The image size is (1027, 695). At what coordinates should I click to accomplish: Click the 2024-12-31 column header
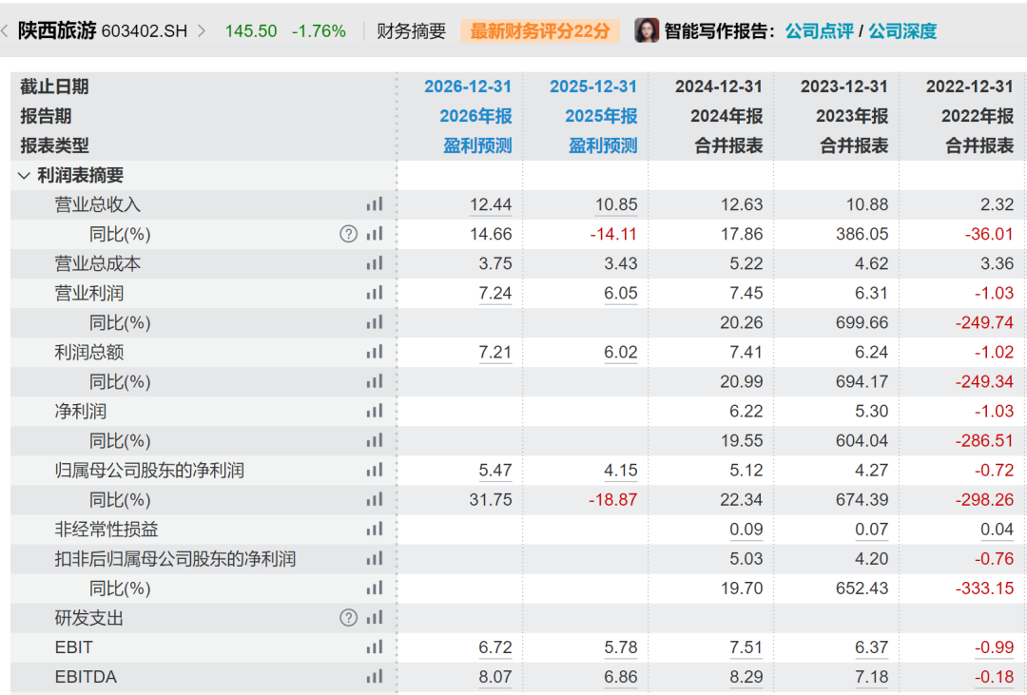pyautogui.click(x=719, y=87)
